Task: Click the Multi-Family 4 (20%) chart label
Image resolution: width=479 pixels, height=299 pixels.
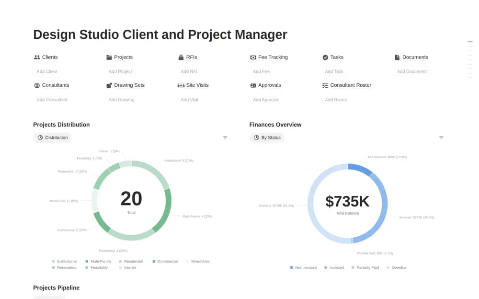Action: (x=197, y=217)
